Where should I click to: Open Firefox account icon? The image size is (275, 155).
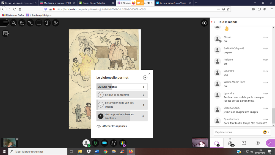pos(265,9)
